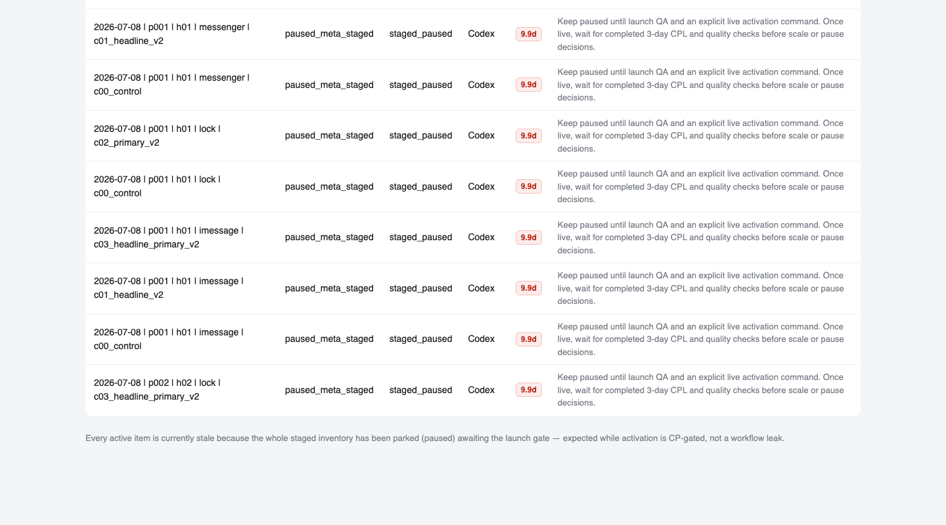Select the messenger c01_headline_v2 row name
946x525 pixels.
coord(171,34)
